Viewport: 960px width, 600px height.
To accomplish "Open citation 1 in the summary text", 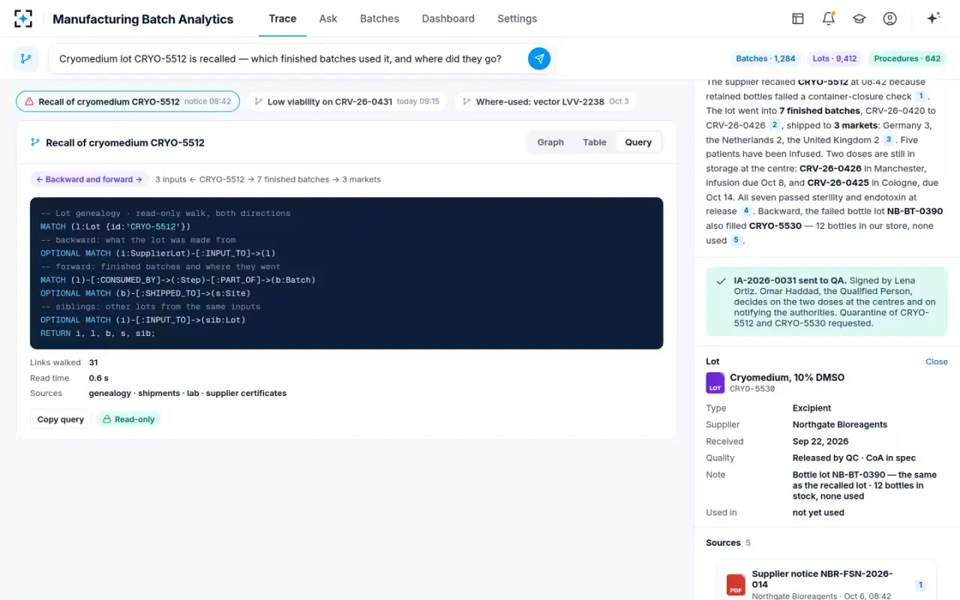I will 921,96.
